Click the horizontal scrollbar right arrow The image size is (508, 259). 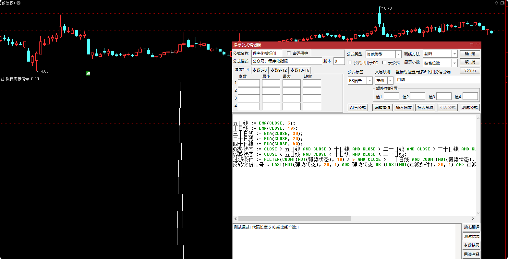[x=473, y=219]
